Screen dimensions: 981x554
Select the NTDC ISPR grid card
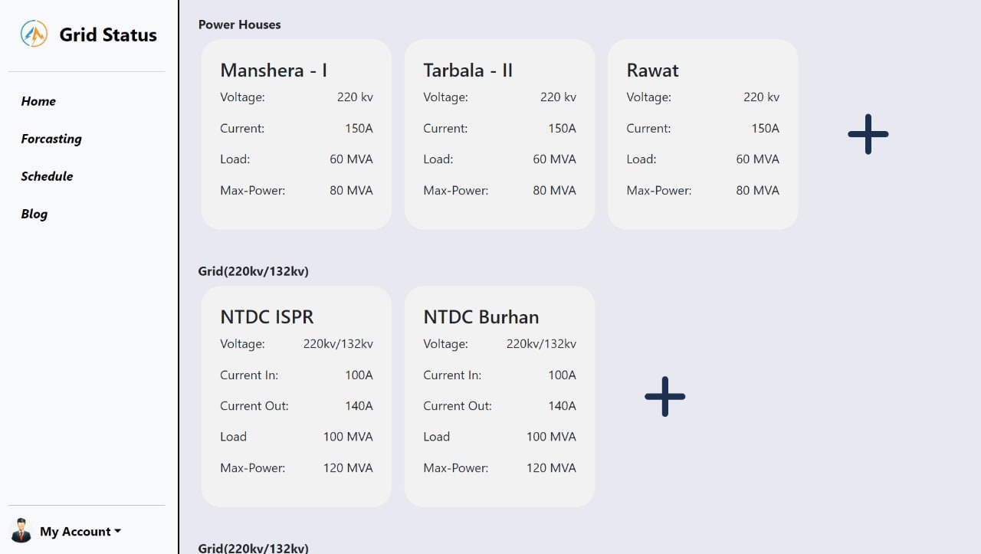click(x=297, y=396)
